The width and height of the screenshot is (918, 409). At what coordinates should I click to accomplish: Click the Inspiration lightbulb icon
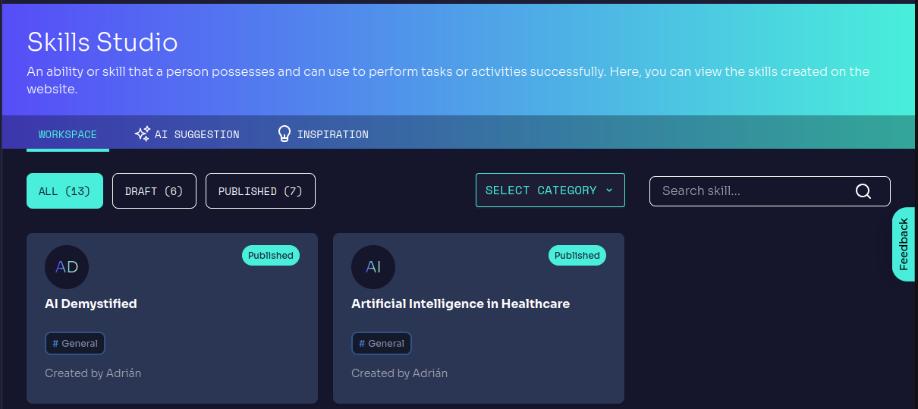pos(285,134)
